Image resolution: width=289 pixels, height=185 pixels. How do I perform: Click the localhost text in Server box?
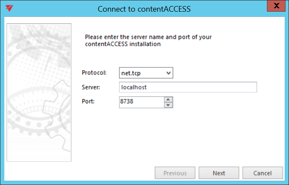coord(134,87)
